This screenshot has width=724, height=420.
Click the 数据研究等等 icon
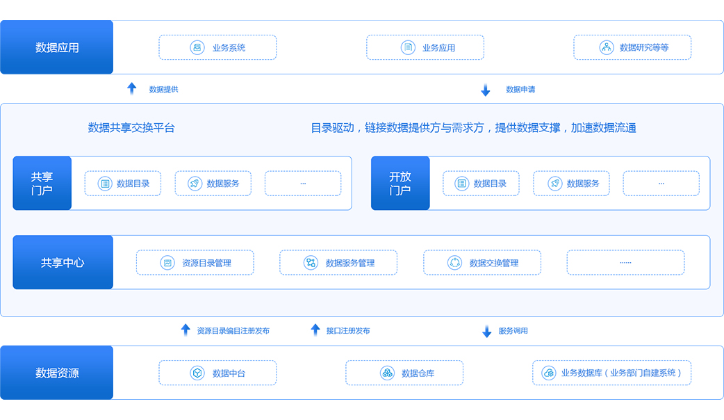pos(606,47)
